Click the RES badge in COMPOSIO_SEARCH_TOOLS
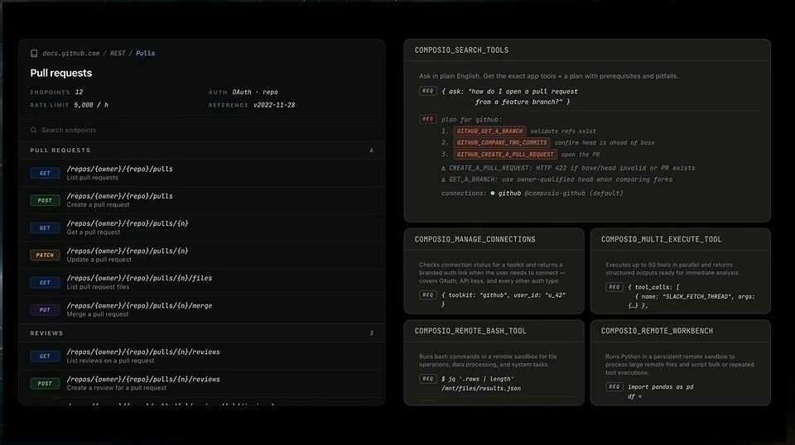 tap(428, 119)
